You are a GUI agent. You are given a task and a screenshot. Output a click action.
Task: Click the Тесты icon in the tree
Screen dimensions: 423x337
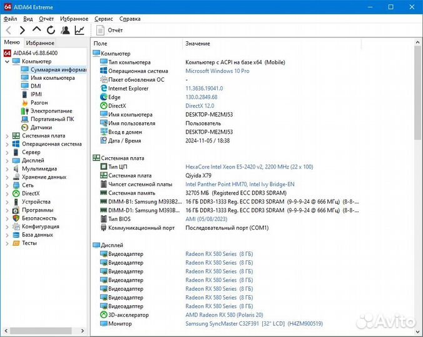click(x=16, y=243)
